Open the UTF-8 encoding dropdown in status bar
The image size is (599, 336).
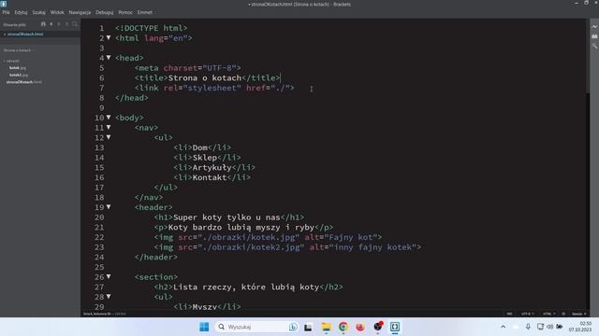[528, 314]
